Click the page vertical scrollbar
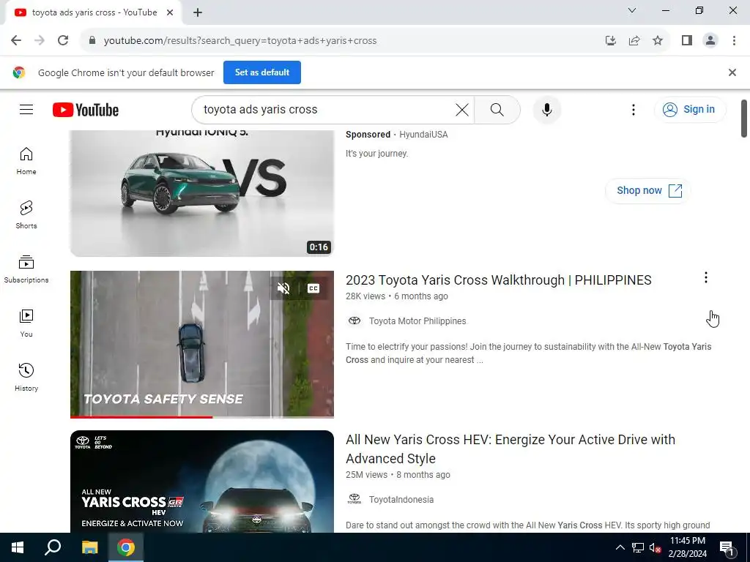Viewport: 750px width, 562px height. point(744,119)
